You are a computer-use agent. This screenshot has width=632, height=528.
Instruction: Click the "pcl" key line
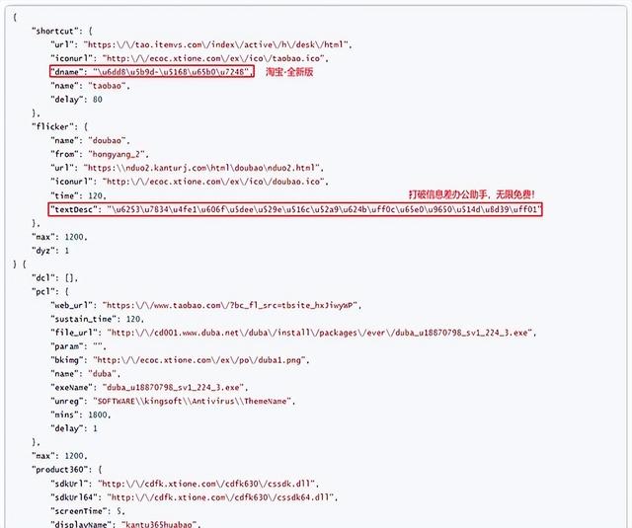(x=50, y=291)
